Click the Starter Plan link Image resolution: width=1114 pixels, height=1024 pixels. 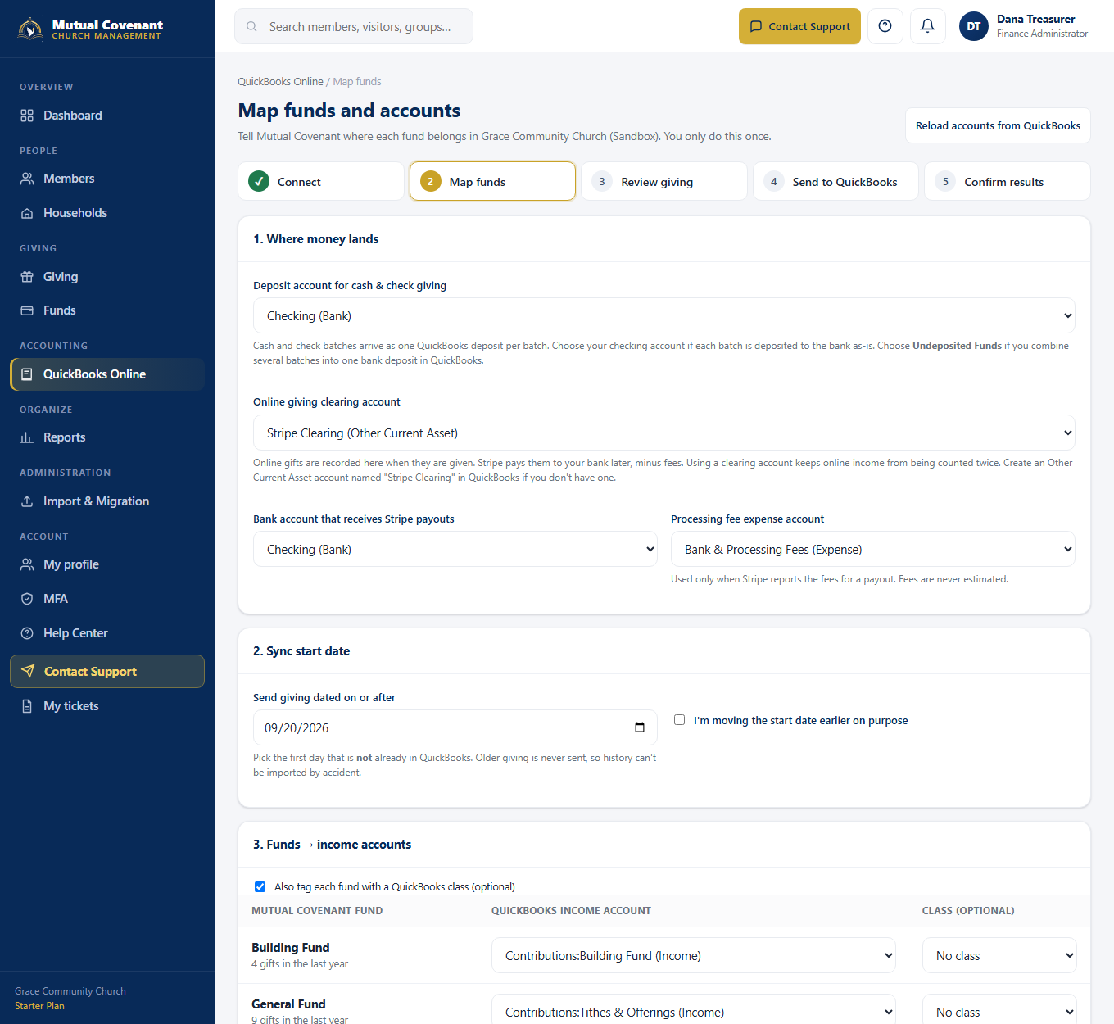click(39, 1006)
